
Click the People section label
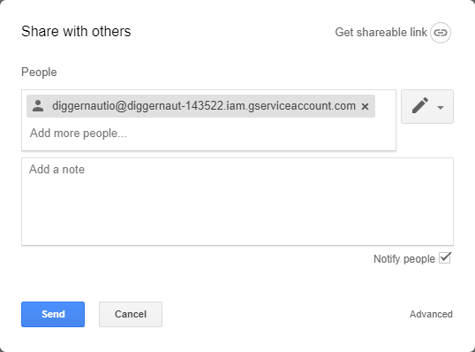(39, 73)
